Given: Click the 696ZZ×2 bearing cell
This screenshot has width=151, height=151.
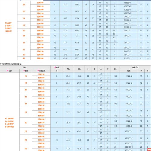Looking at the screenshot, I should (129, 111).
